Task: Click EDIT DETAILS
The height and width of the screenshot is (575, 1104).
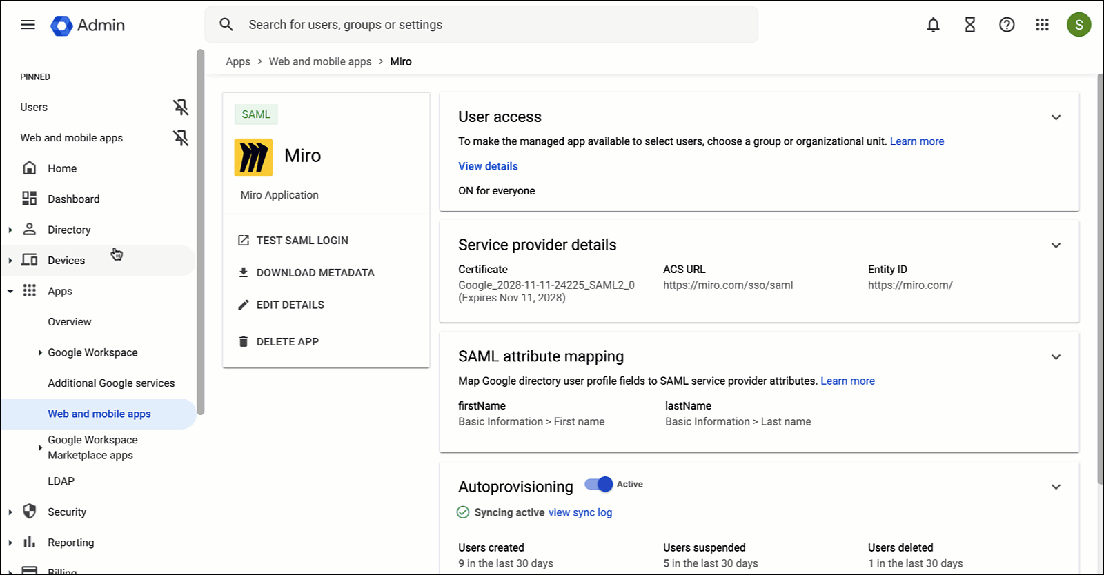Action: click(x=290, y=305)
